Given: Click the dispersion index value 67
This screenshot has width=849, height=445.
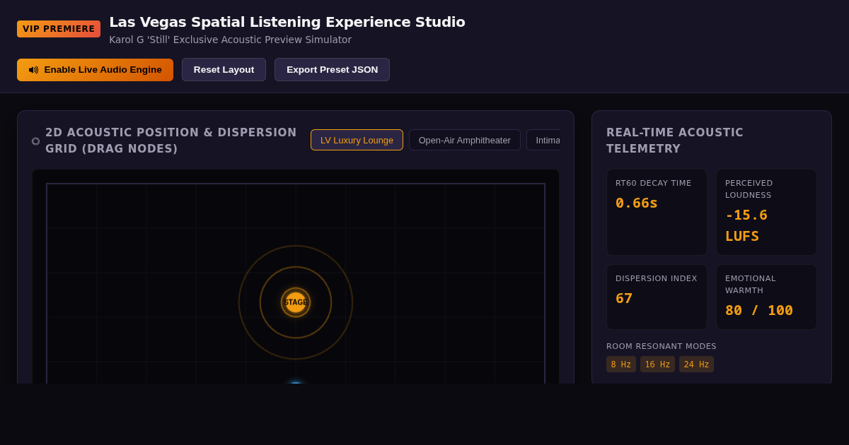Looking at the screenshot, I should 624,298.
